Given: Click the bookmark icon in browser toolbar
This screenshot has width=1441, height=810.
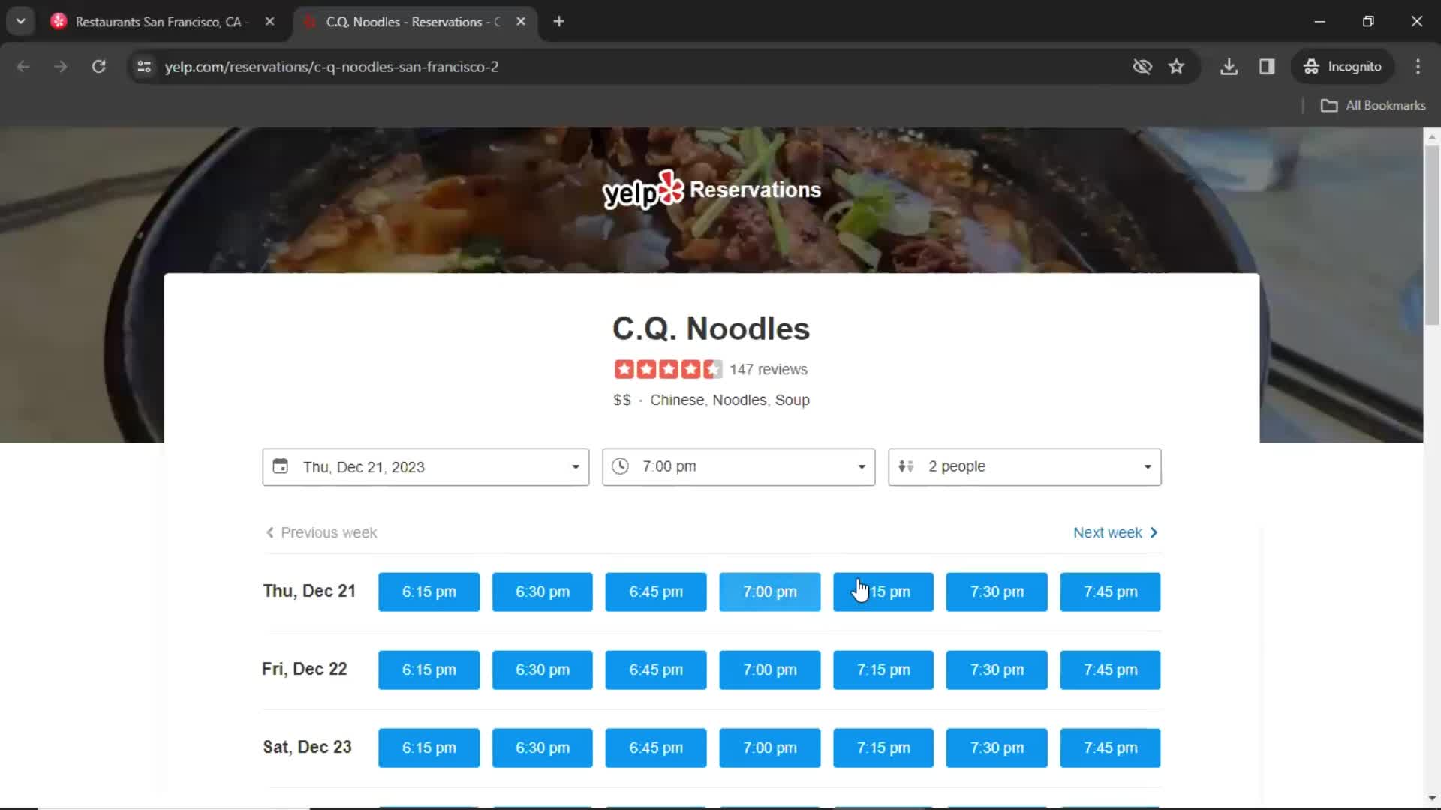Looking at the screenshot, I should point(1176,66).
